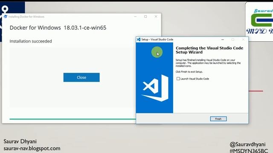Click the 'Installing Docker for Windows' title text

[x=26, y=17]
